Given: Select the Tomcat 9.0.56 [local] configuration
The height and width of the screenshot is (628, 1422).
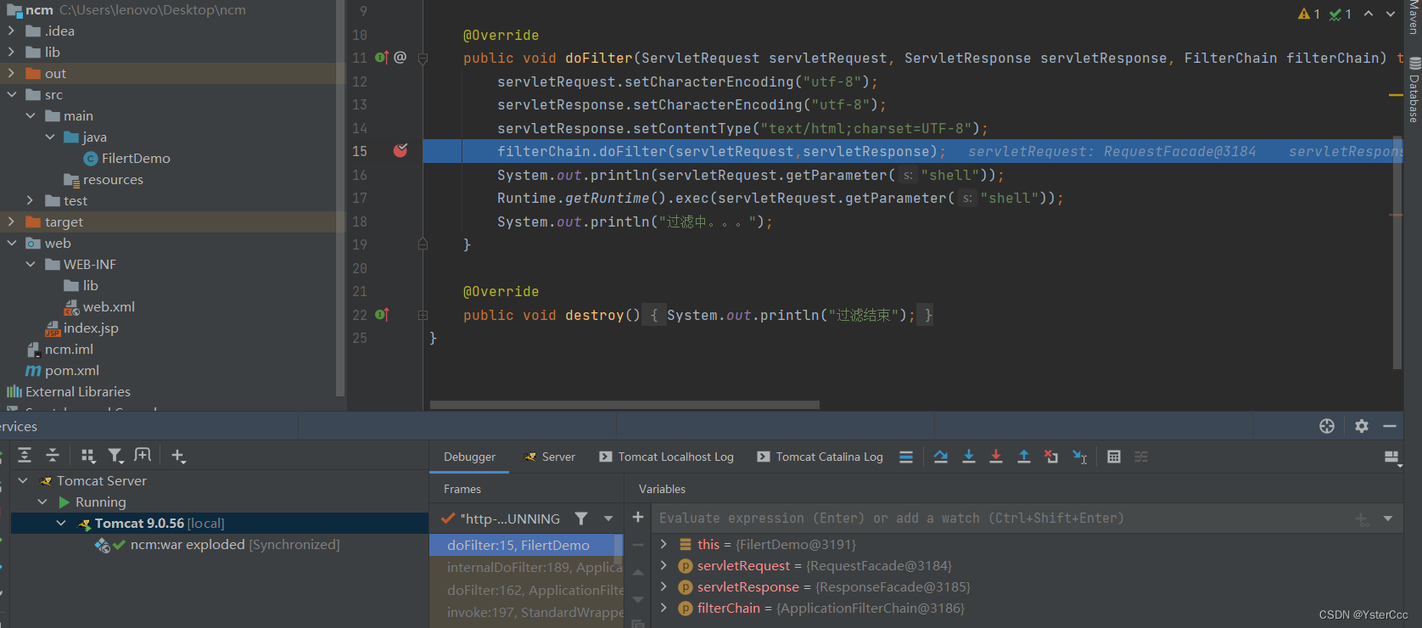Looking at the screenshot, I should pos(151,523).
